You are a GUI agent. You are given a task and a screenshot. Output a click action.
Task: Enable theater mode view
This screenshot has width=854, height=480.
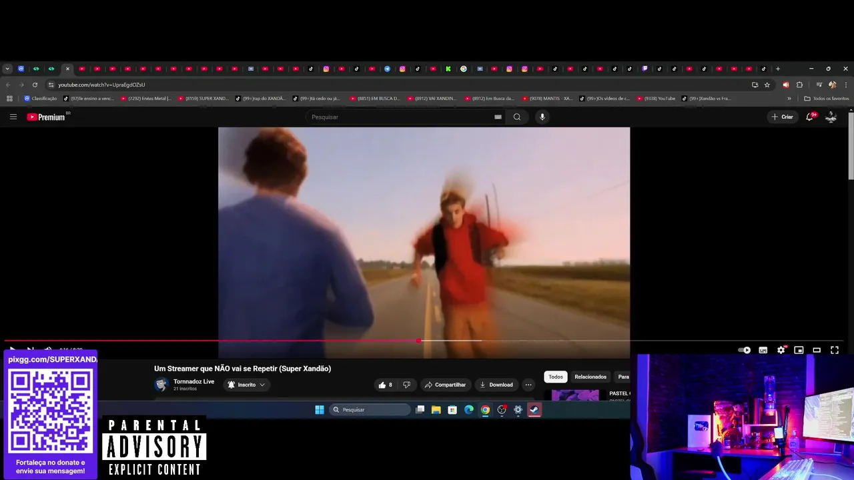[x=817, y=350]
